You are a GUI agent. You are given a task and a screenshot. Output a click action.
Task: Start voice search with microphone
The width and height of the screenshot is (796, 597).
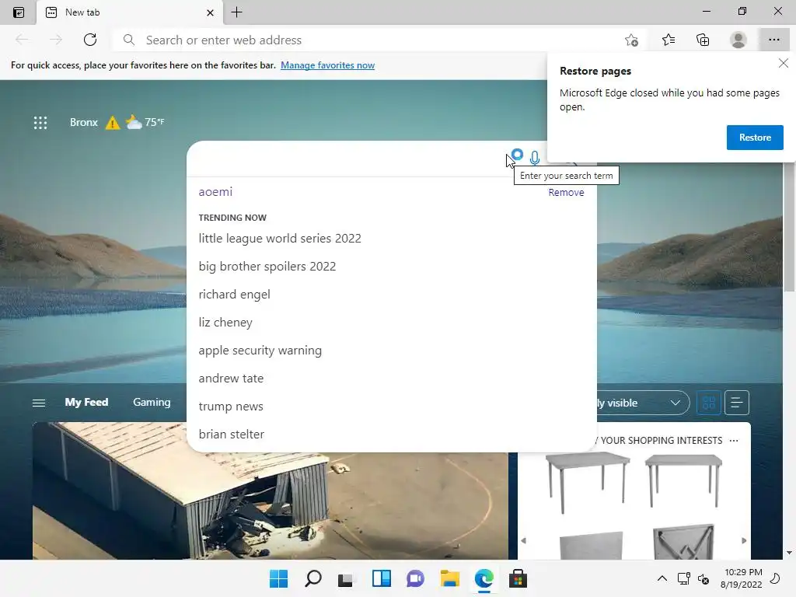(x=535, y=159)
